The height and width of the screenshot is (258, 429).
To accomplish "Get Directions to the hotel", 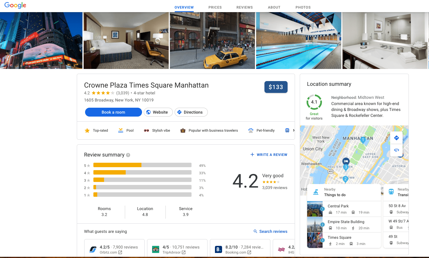I will (x=191, y=112).
